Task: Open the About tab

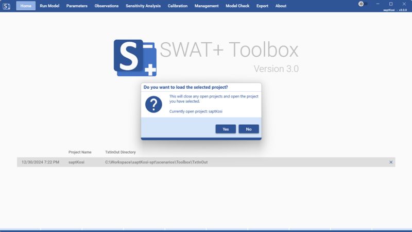Action: [x=281, y=6]
